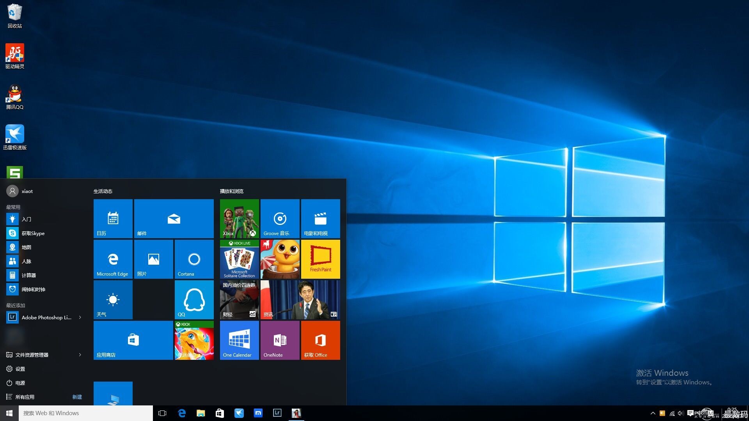The width and height of the screenshot is (749, 421).
Task: Switch to the photo app on taskbar
Action: pos(296,413)
